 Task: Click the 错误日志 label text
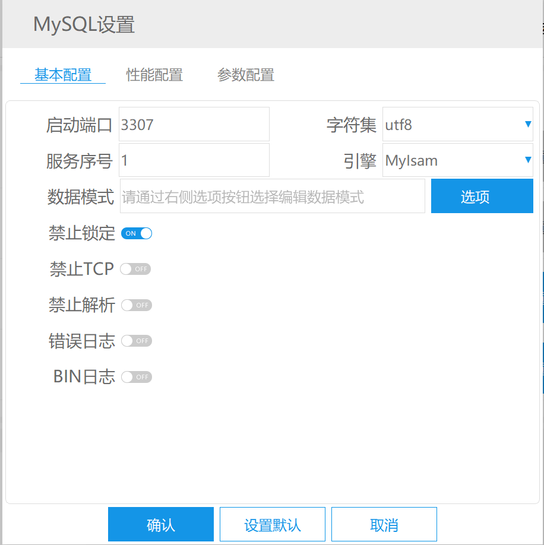(x=82, y=341)
